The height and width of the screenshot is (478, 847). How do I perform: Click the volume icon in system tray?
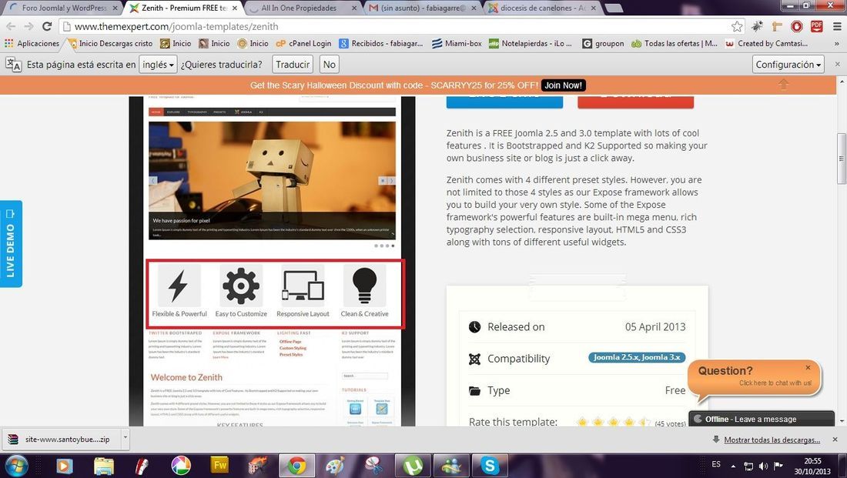coord(763,466)
